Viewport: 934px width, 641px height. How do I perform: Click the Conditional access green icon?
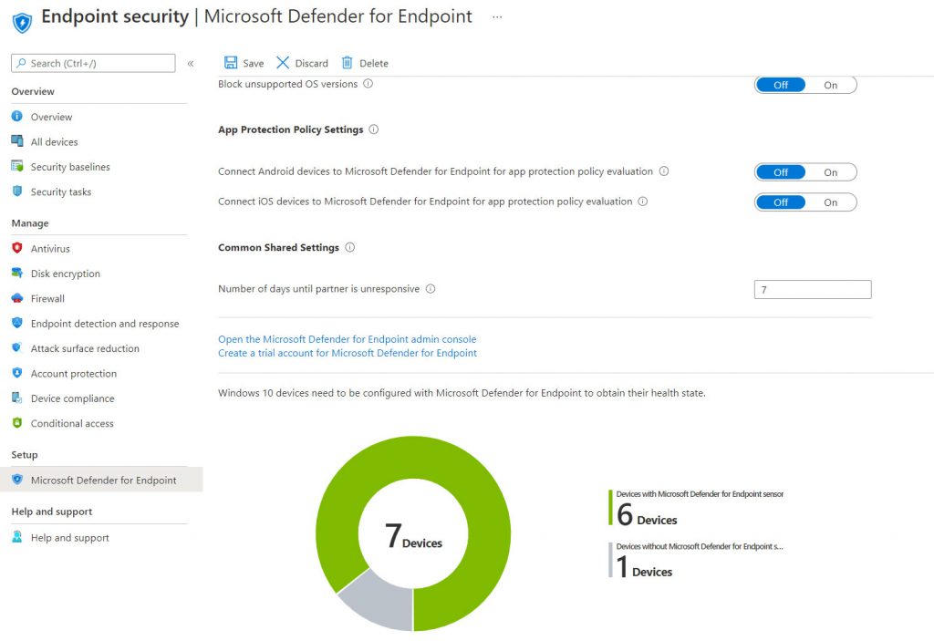[17, 423]
